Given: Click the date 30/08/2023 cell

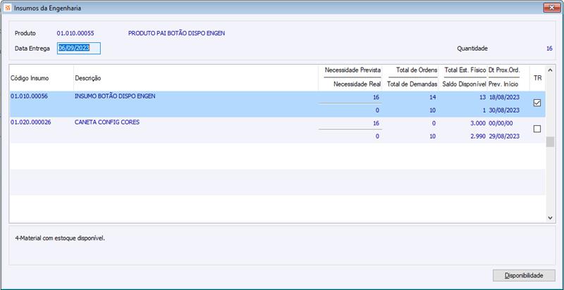Looking at the screenshot, I should pyautogui.click(x=504, y=111).
